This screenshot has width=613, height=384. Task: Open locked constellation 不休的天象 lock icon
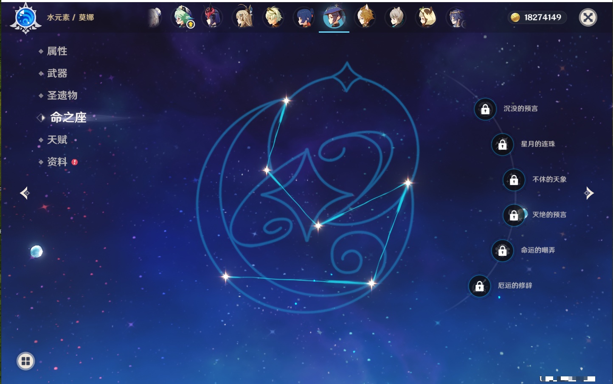[x=514, y=179]
